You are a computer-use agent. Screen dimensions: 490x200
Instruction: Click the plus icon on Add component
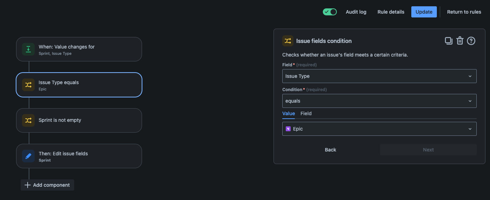[28, 185]
